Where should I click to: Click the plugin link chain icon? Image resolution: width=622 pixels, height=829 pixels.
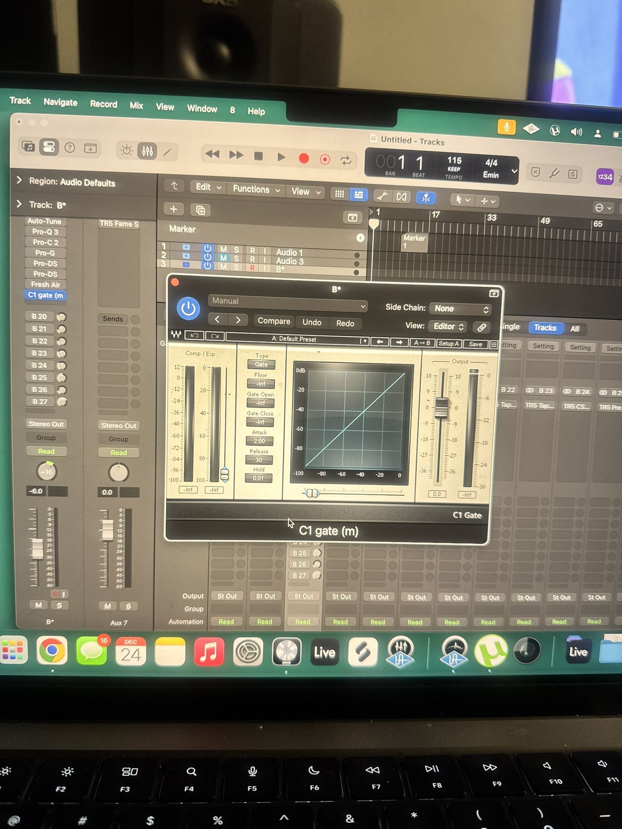coord(482,328)
